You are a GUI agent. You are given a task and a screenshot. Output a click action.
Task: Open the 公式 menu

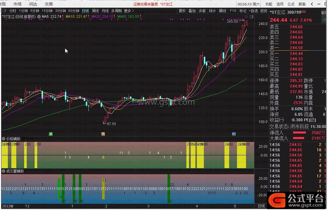pos(291,4)
